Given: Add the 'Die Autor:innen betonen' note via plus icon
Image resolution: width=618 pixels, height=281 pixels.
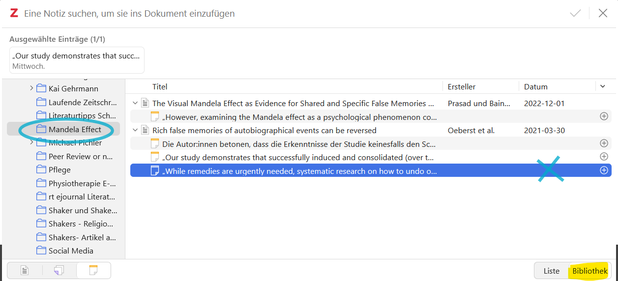Looking at the screenshot, I should 604,143.
